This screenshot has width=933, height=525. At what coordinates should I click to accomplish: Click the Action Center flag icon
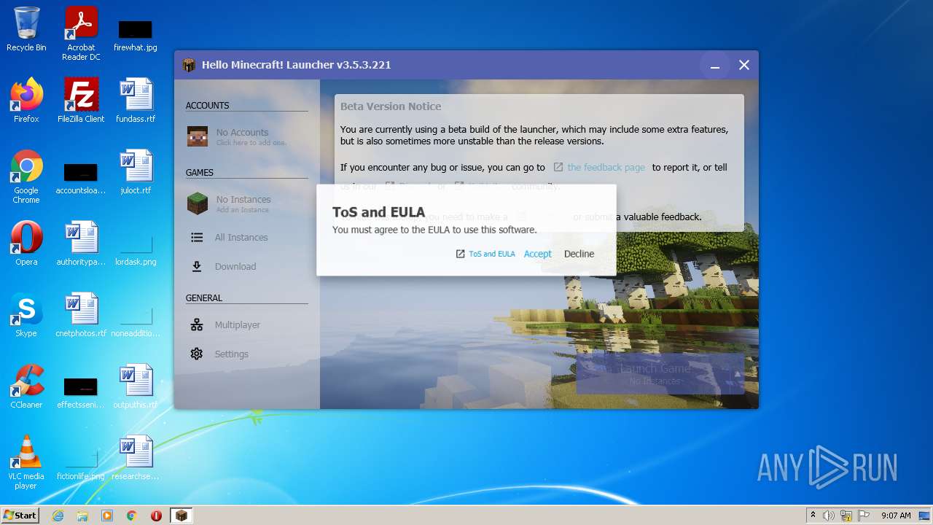click(864, 516)
